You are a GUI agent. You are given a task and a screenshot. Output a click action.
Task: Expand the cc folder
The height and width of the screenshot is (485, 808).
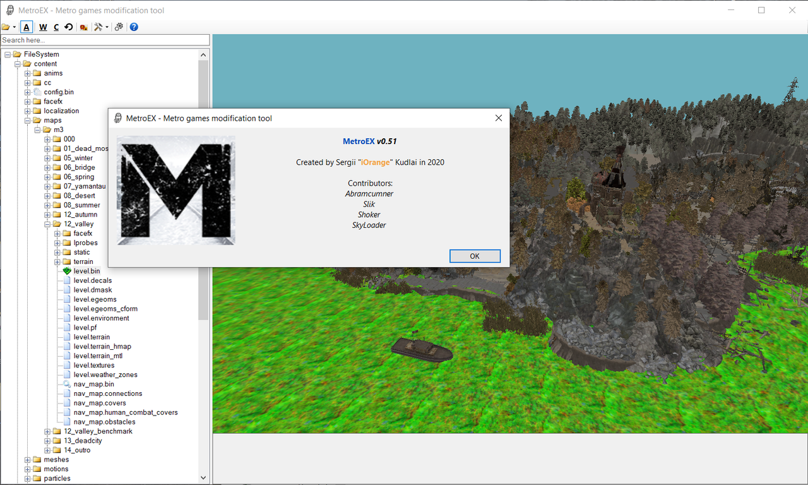28,83
